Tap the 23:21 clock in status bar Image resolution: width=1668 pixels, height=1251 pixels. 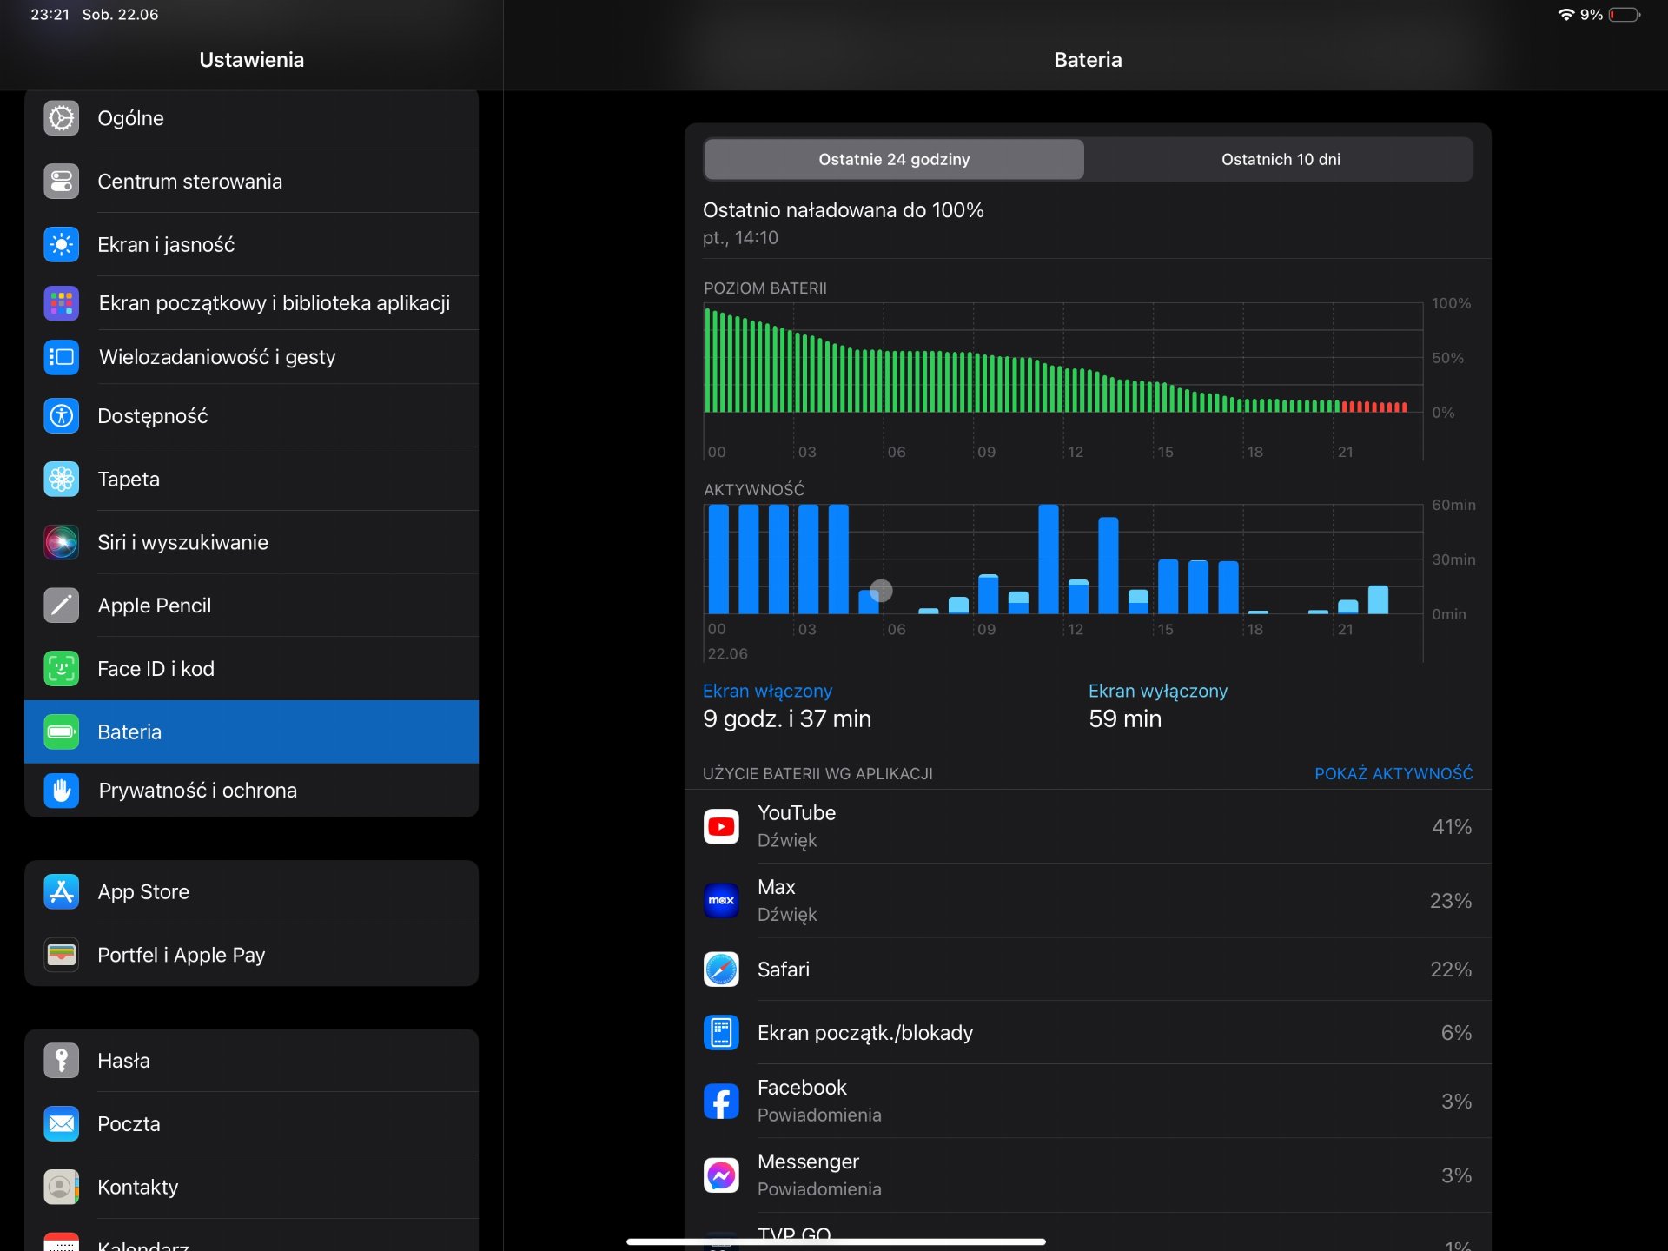click(x=50, y=15)
